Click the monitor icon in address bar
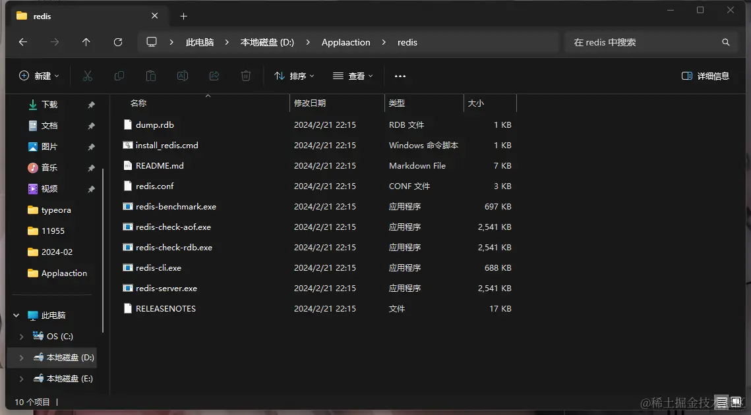The height and width of the screenshot is (415, 751). (x=152, y=42)
